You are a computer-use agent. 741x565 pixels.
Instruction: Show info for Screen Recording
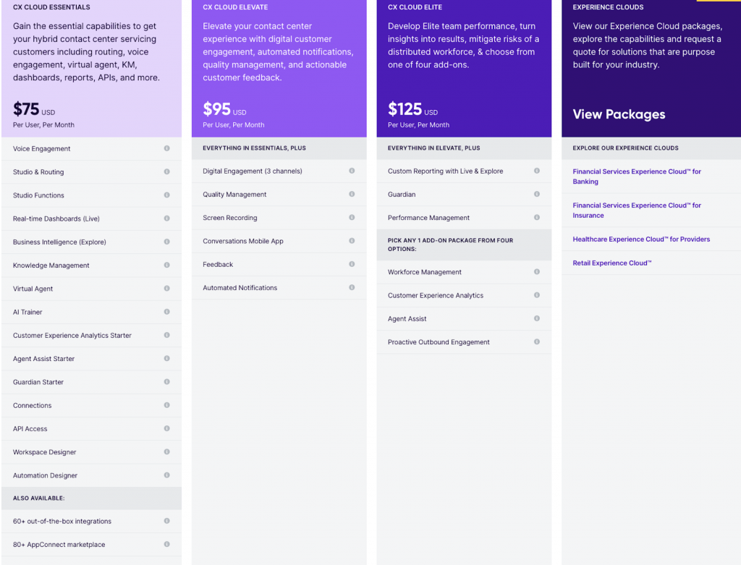(352, 217)
